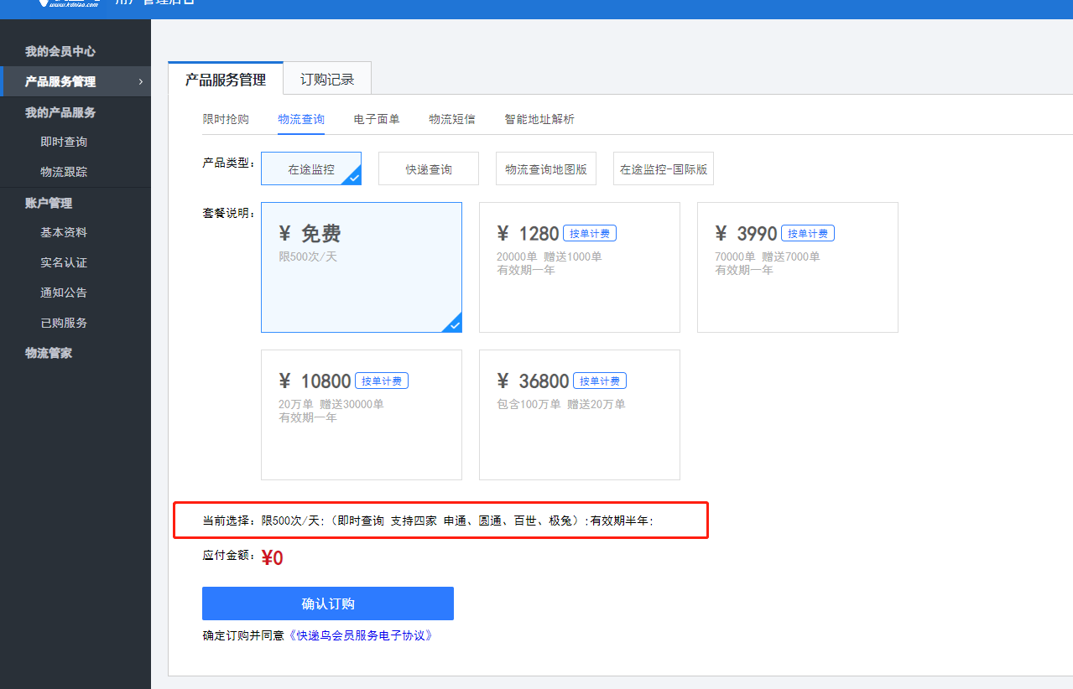
Task: Go to the 物流短信 sub-tab
Action: tap(452, 119)
